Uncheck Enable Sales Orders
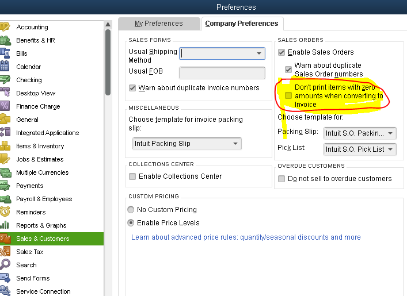Screen dimensions: 407x296 pyautogui.click(x=282, y=52)
